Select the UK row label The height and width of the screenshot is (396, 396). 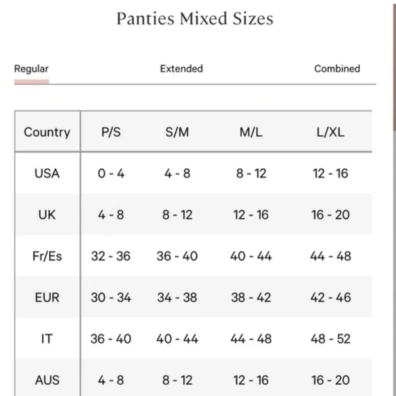click(x=47, y=215)
